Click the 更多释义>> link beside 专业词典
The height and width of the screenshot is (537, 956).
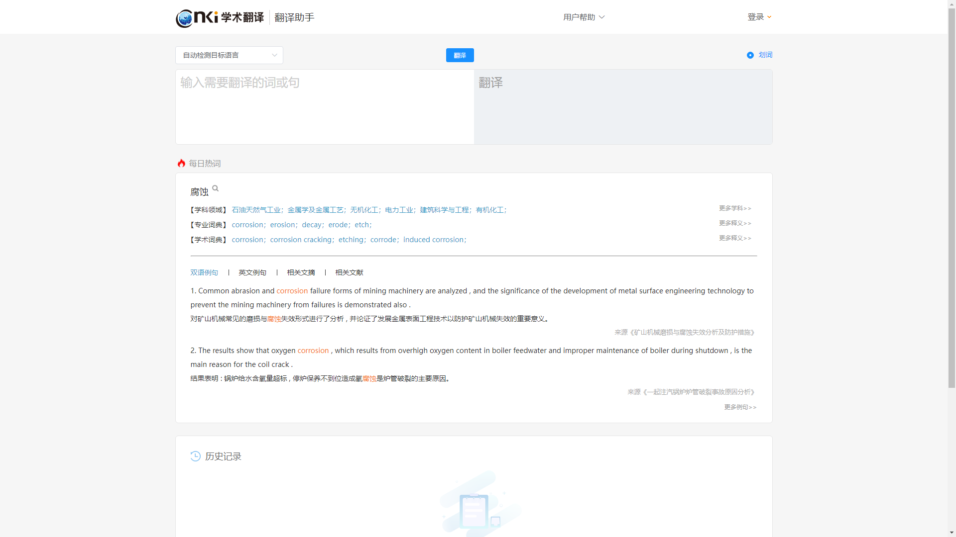pos(735,223)
